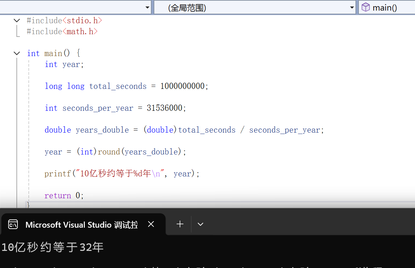This screenshot has width=415, height=268.
Task: Collapse the int main() function chevron
Action: coord(16,53)
